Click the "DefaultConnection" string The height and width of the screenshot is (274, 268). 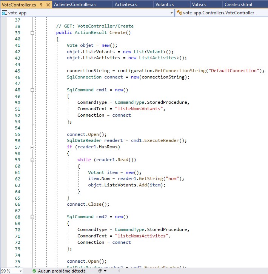234,71
